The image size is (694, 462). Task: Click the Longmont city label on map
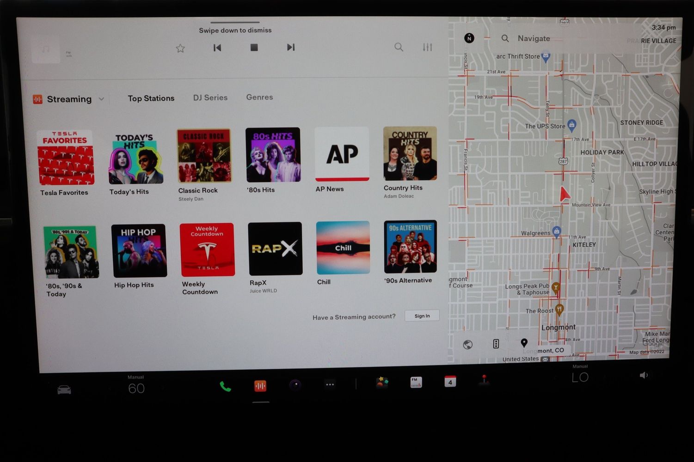click(559, 327)
